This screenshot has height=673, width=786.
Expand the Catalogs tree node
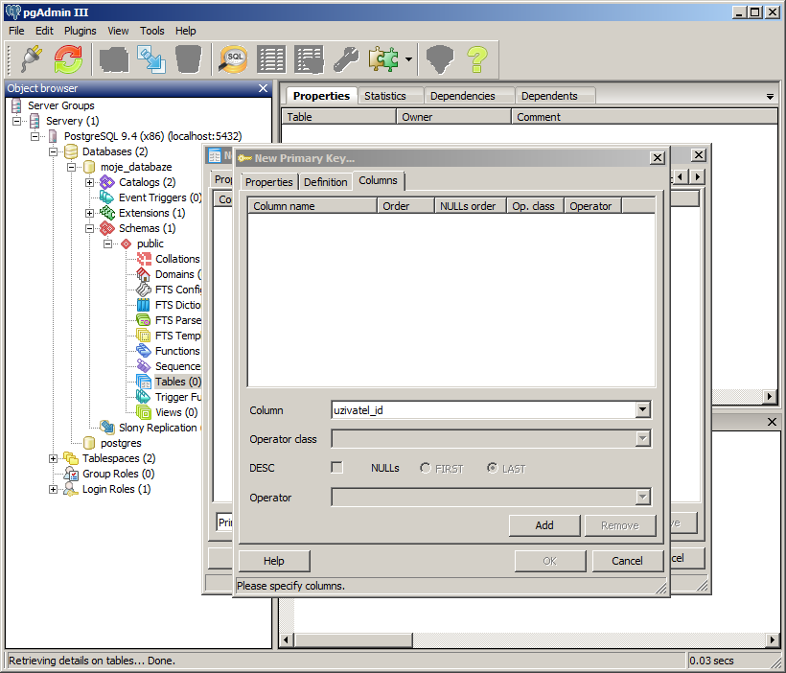click(x=90, y=182)
